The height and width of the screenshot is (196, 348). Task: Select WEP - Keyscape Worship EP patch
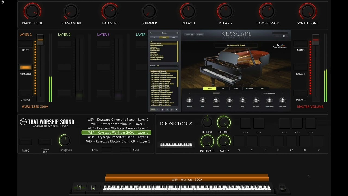118,124
